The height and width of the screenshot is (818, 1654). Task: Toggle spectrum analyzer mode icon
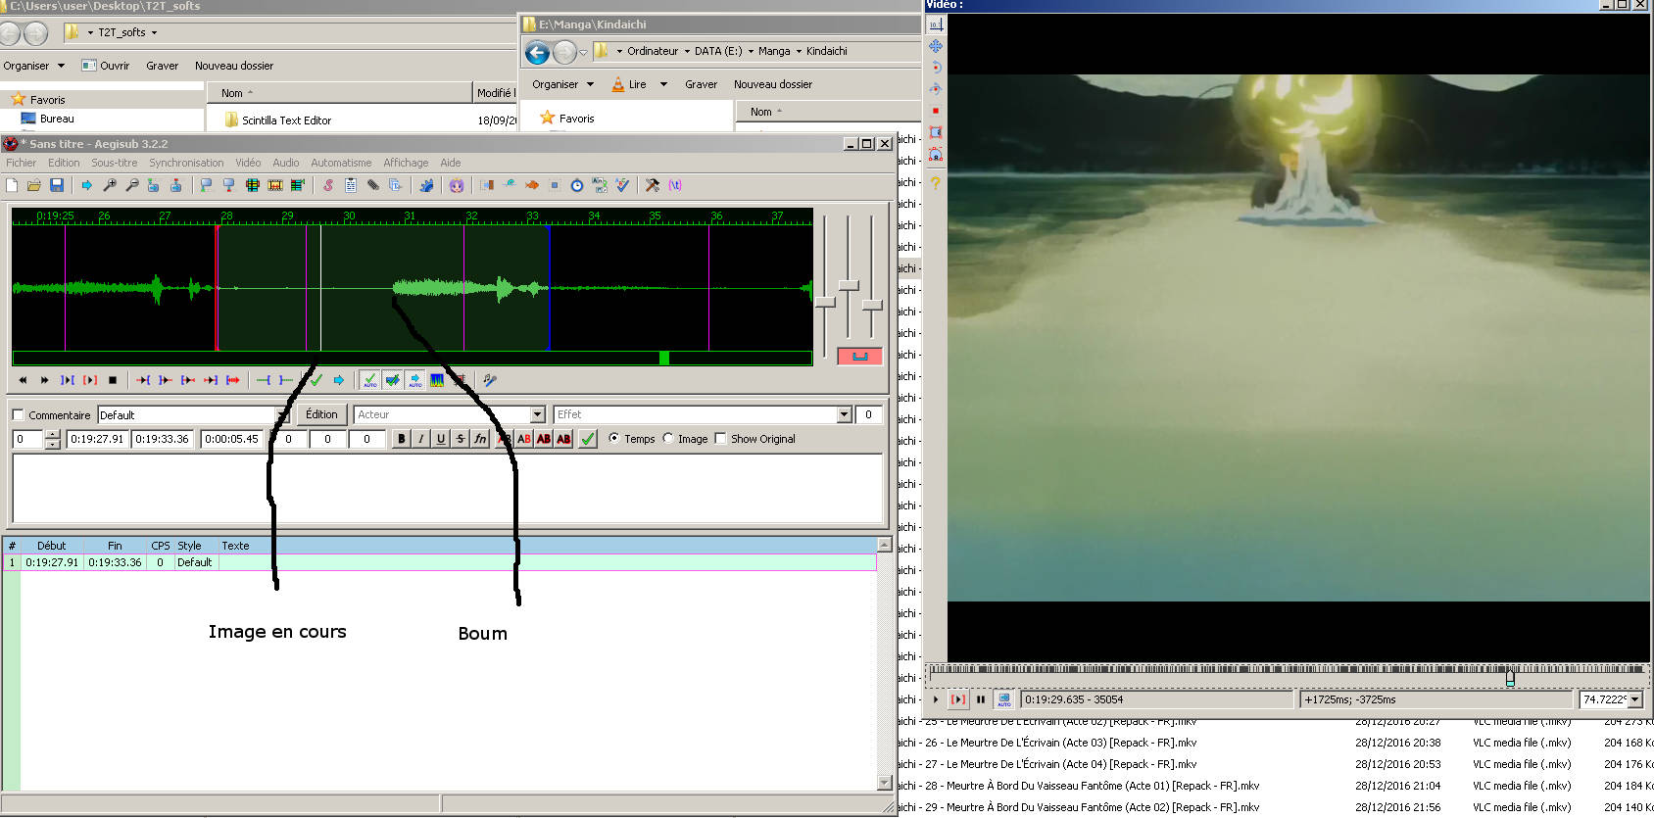(437, 380)
